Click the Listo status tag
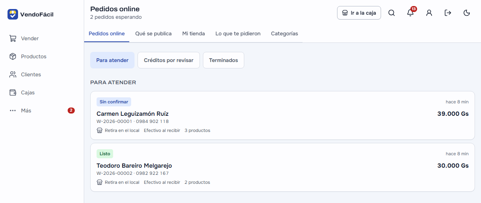 pyautogui.click(x=105, y=154)
